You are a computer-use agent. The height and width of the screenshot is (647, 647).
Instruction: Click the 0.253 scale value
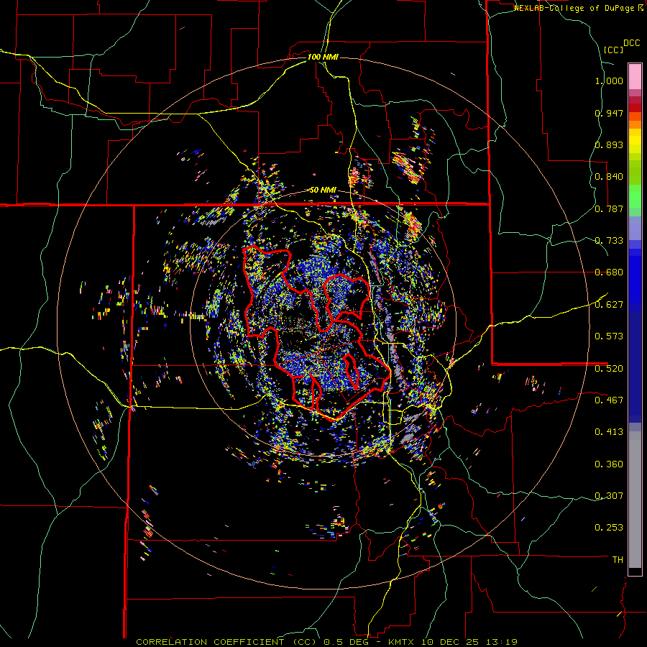609,528
